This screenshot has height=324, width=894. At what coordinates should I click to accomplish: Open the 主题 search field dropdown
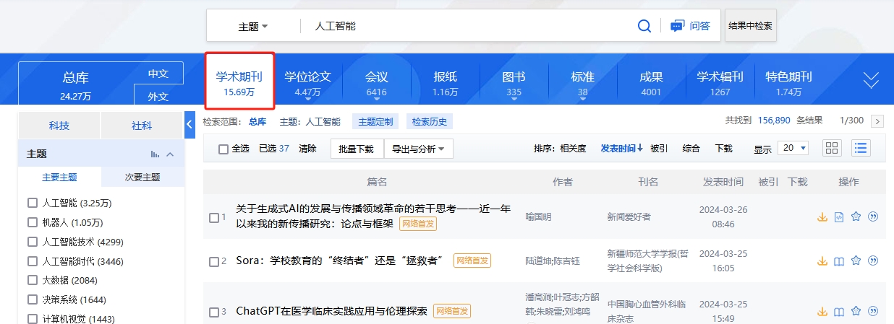click(x=253, y=26)
